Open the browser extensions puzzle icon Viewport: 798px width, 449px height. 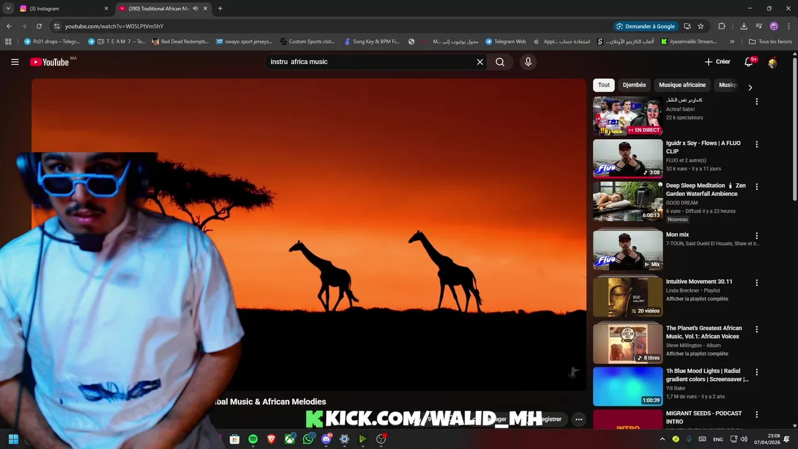pyautogui.click(x=722, y=26)
